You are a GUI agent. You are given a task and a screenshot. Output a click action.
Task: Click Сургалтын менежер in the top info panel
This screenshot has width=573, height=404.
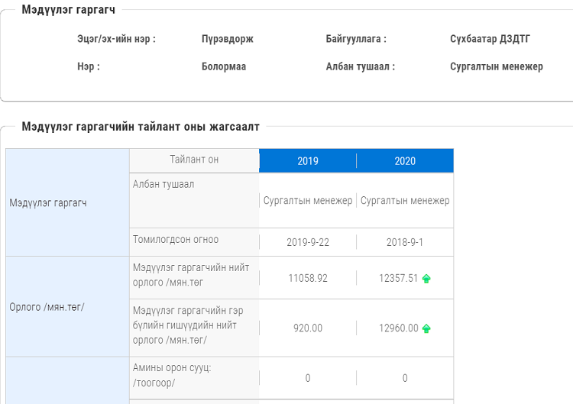[x=497, y=66]
